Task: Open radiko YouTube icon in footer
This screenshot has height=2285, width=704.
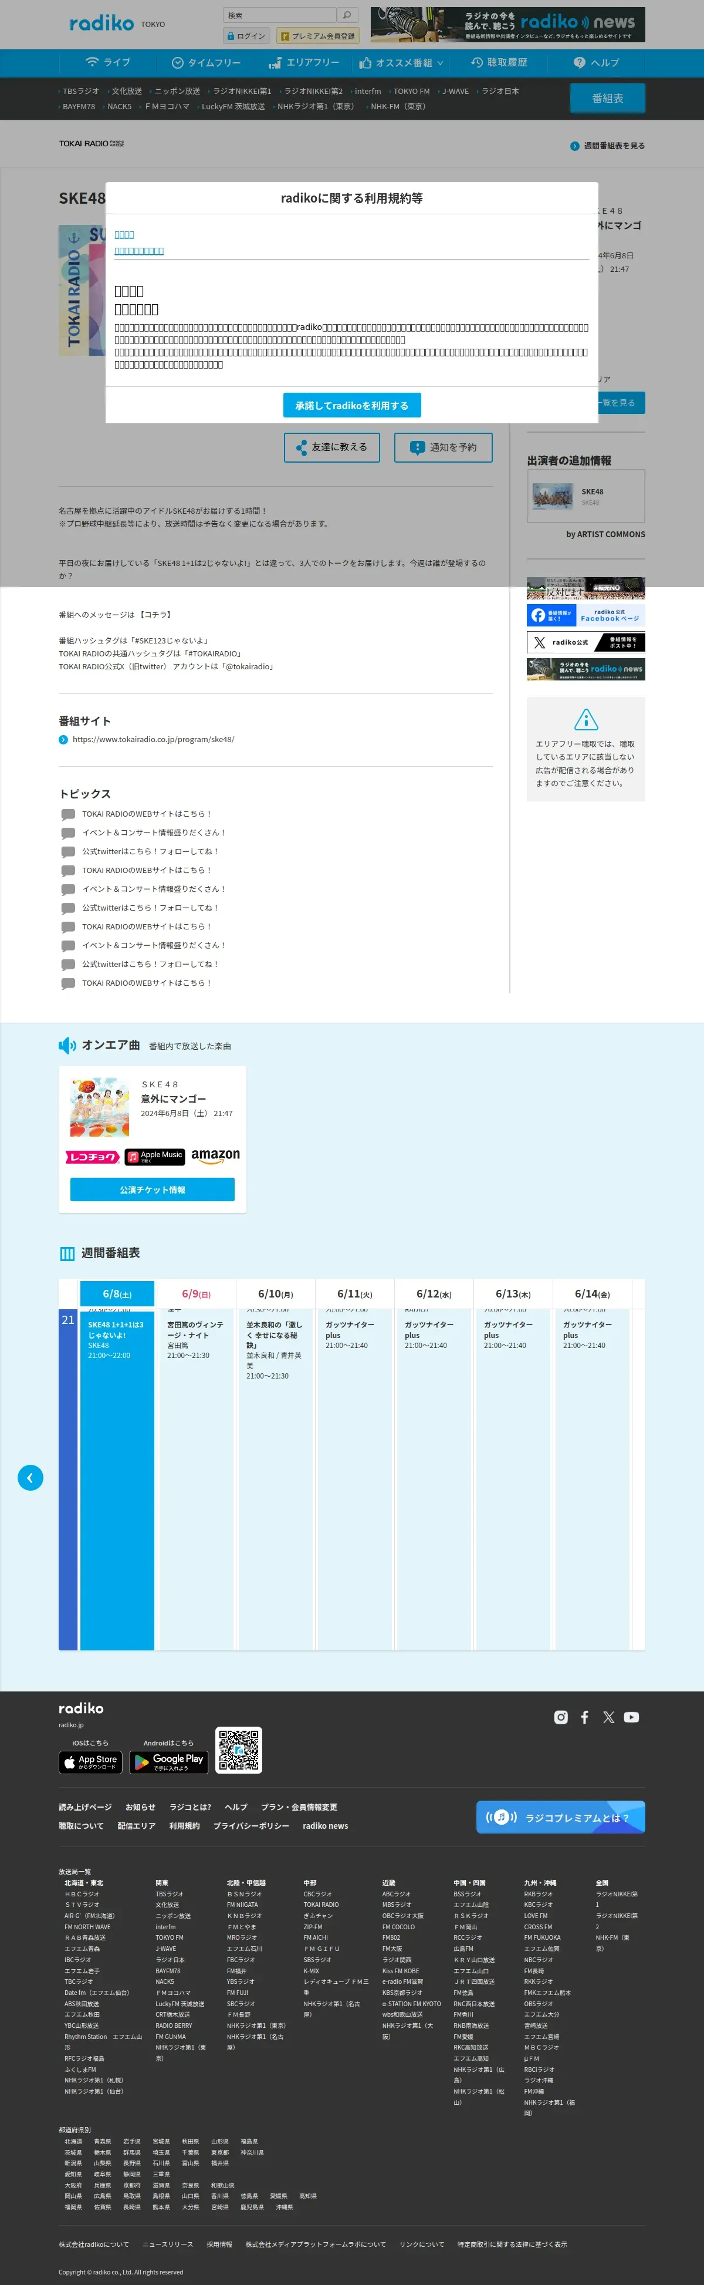Action: coord(631,1717)
